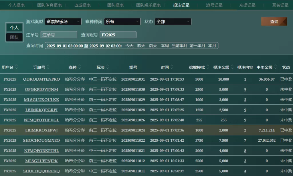Open order LBIMRKQPGRPJ link
Screen dimensions: 293x176
pos(41,110)
